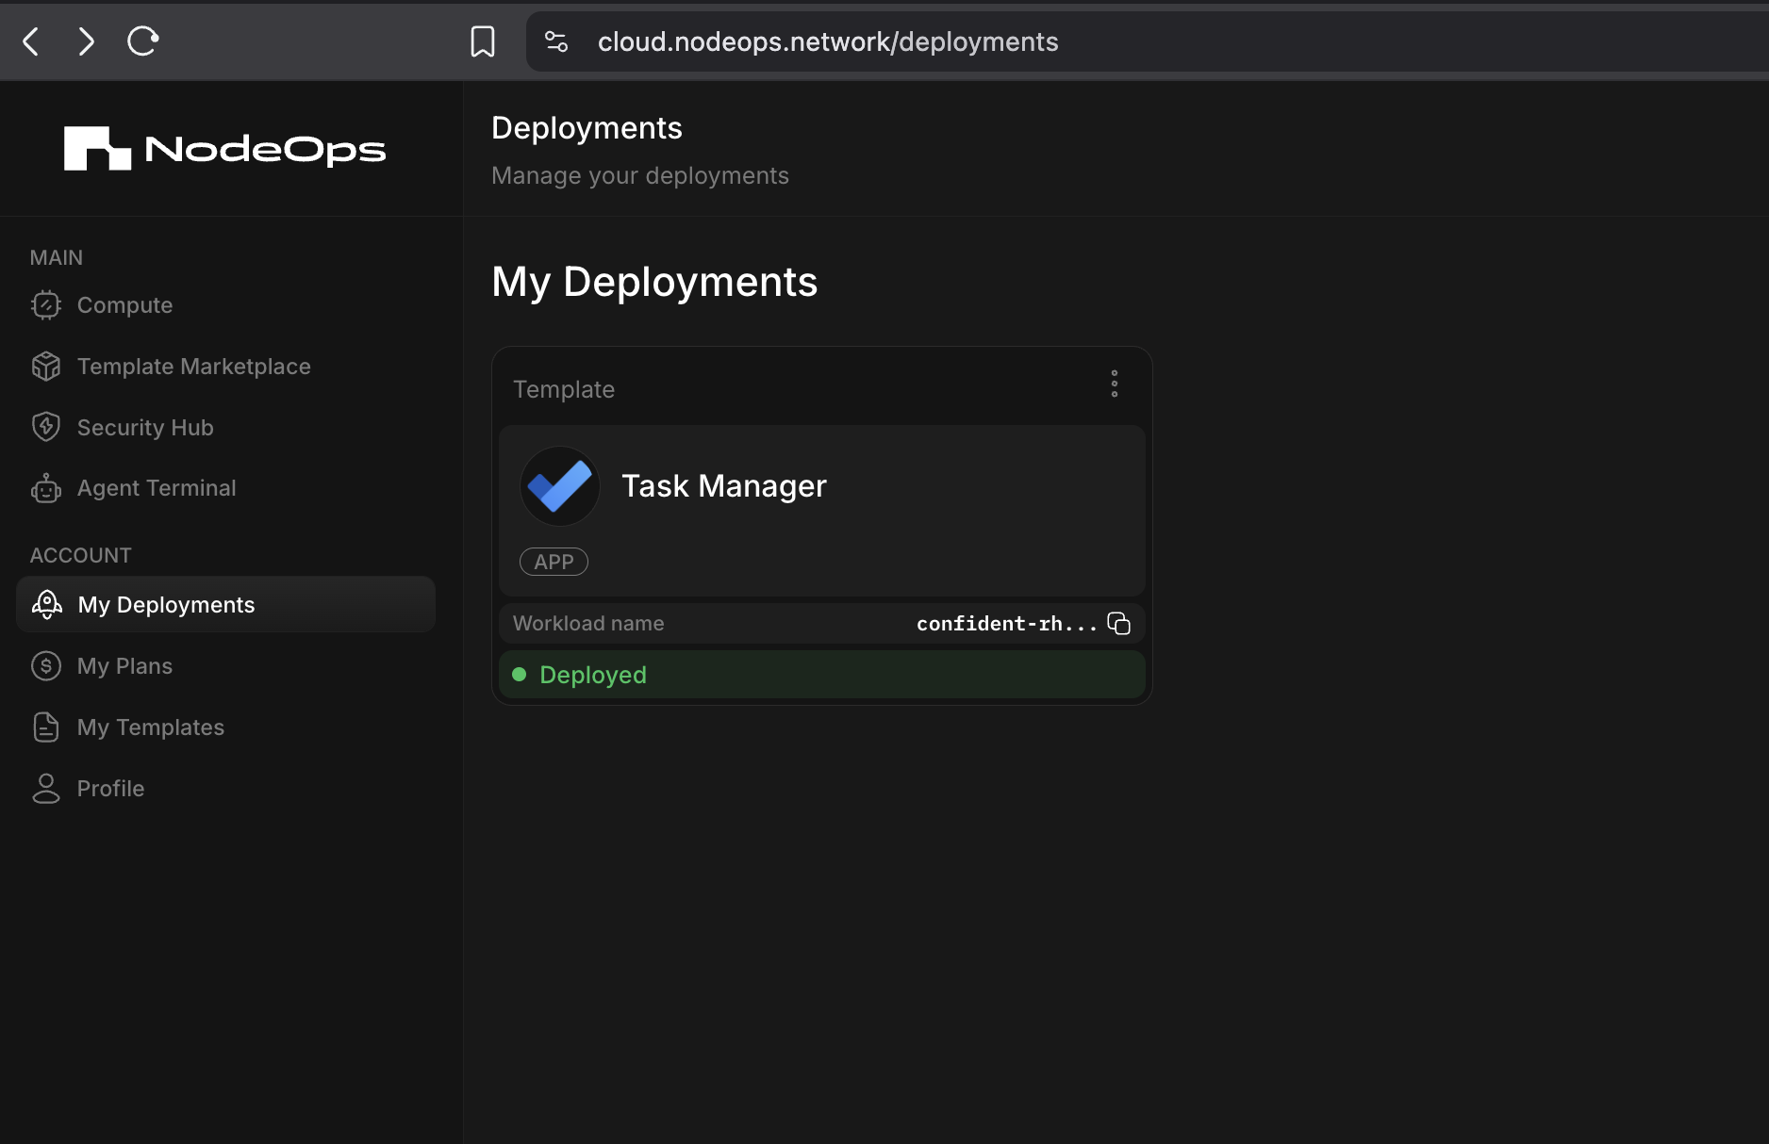
Task: Click the Task Manager checkmark logo
Action: click(x=559, y=485)
